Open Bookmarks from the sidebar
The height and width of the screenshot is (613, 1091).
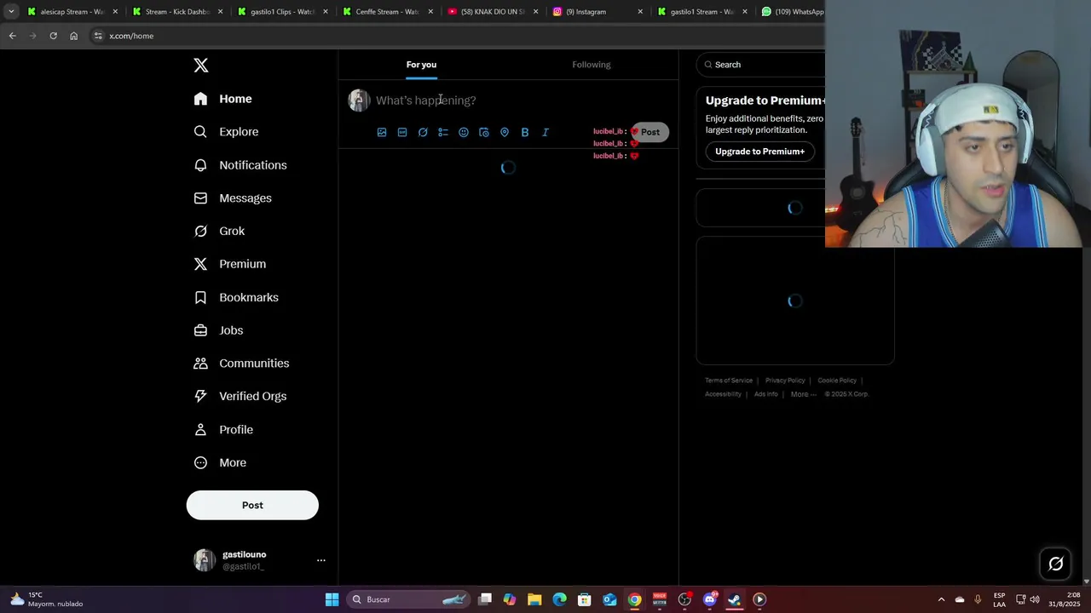(237, 297)
